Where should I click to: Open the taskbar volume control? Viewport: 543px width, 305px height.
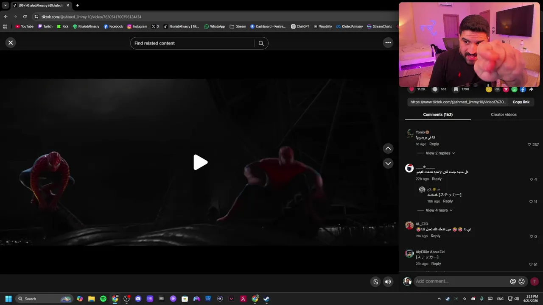point(517,299)
